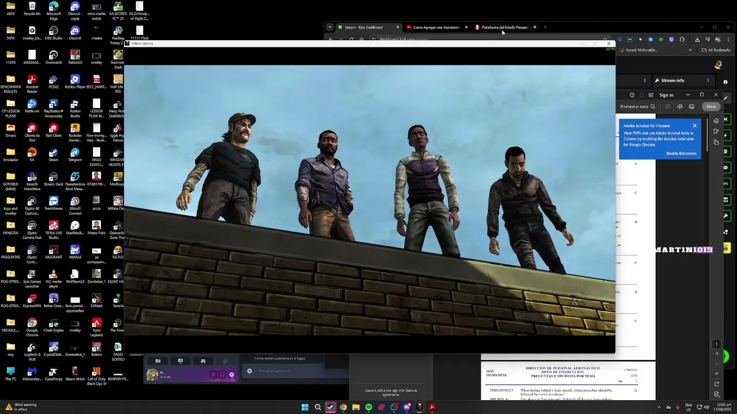Open the Riot Client desktop shortcut
The width and height of the screenshot is (737, 414).
pyautogui.click(x=54, y=130)
